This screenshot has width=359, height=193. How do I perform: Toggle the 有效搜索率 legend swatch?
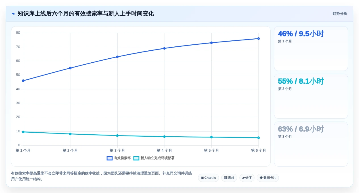click(110, 158)
